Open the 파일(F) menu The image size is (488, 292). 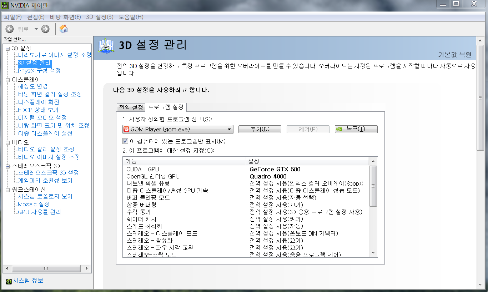(13, 17)
